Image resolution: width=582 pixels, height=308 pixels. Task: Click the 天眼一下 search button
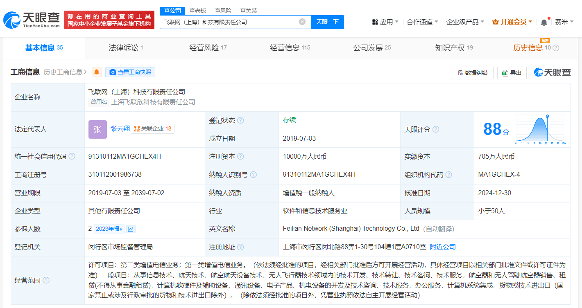click(x=327, y=22)
